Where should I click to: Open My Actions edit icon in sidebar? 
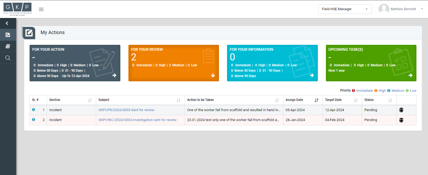(x=8, y=35)
